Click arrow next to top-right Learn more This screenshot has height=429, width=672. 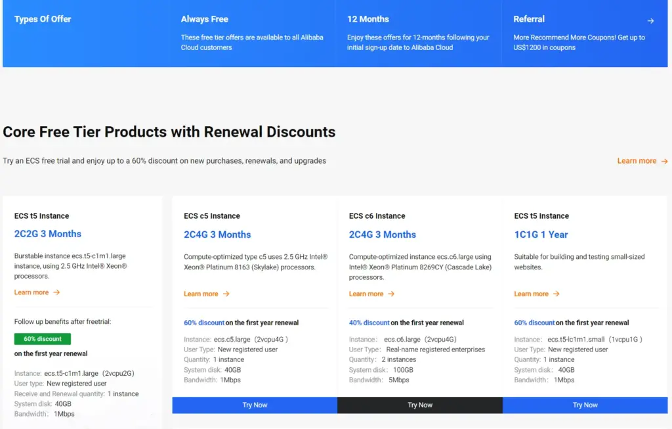[x=664, y=162]
